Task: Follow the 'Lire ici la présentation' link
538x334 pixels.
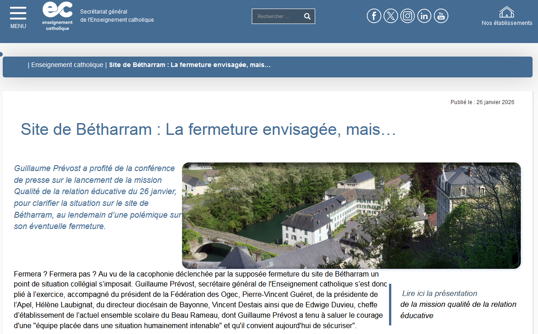Action: tap(439, 293)
